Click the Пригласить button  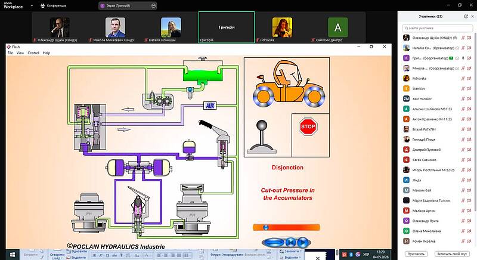pos(416,254)
